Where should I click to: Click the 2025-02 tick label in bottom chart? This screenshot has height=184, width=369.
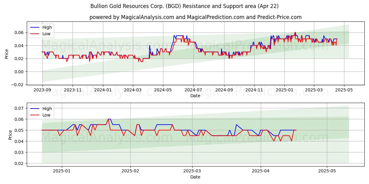click(x=130, y=171)
